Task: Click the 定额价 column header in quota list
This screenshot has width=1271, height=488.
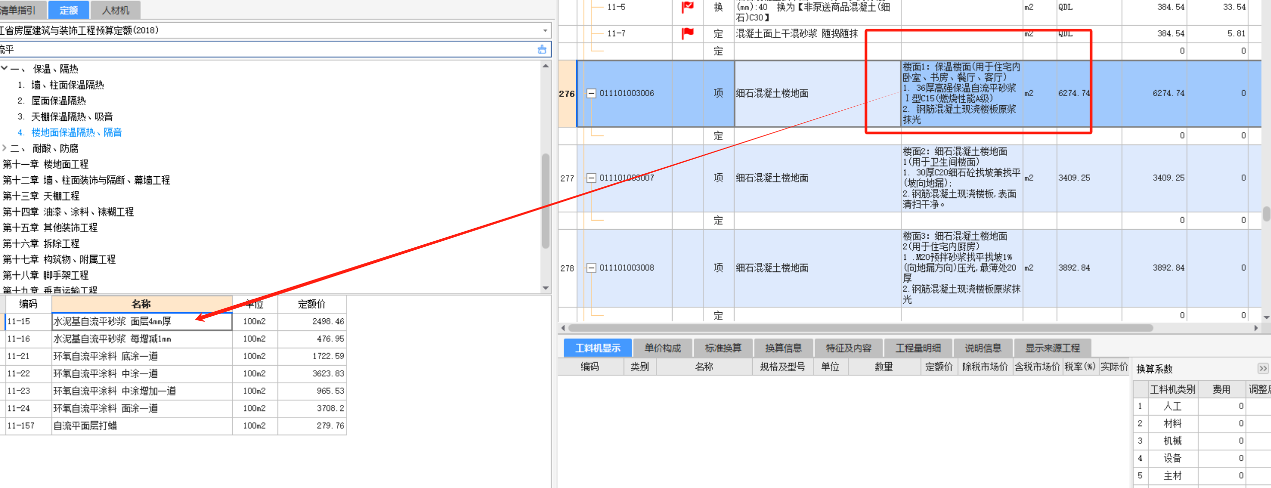Action: click(x=312, y=304)
